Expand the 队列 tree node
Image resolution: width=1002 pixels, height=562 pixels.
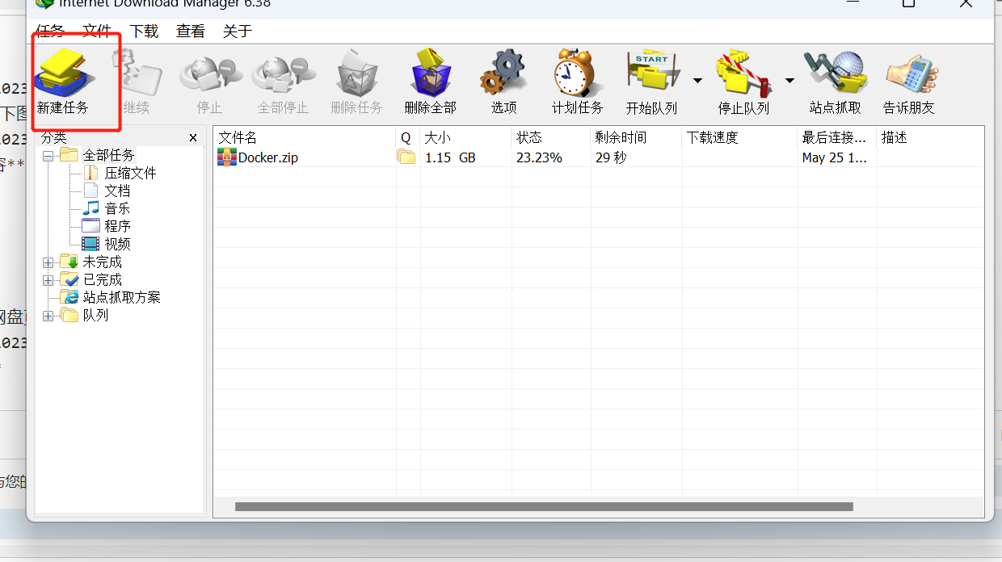pos(48,316)
